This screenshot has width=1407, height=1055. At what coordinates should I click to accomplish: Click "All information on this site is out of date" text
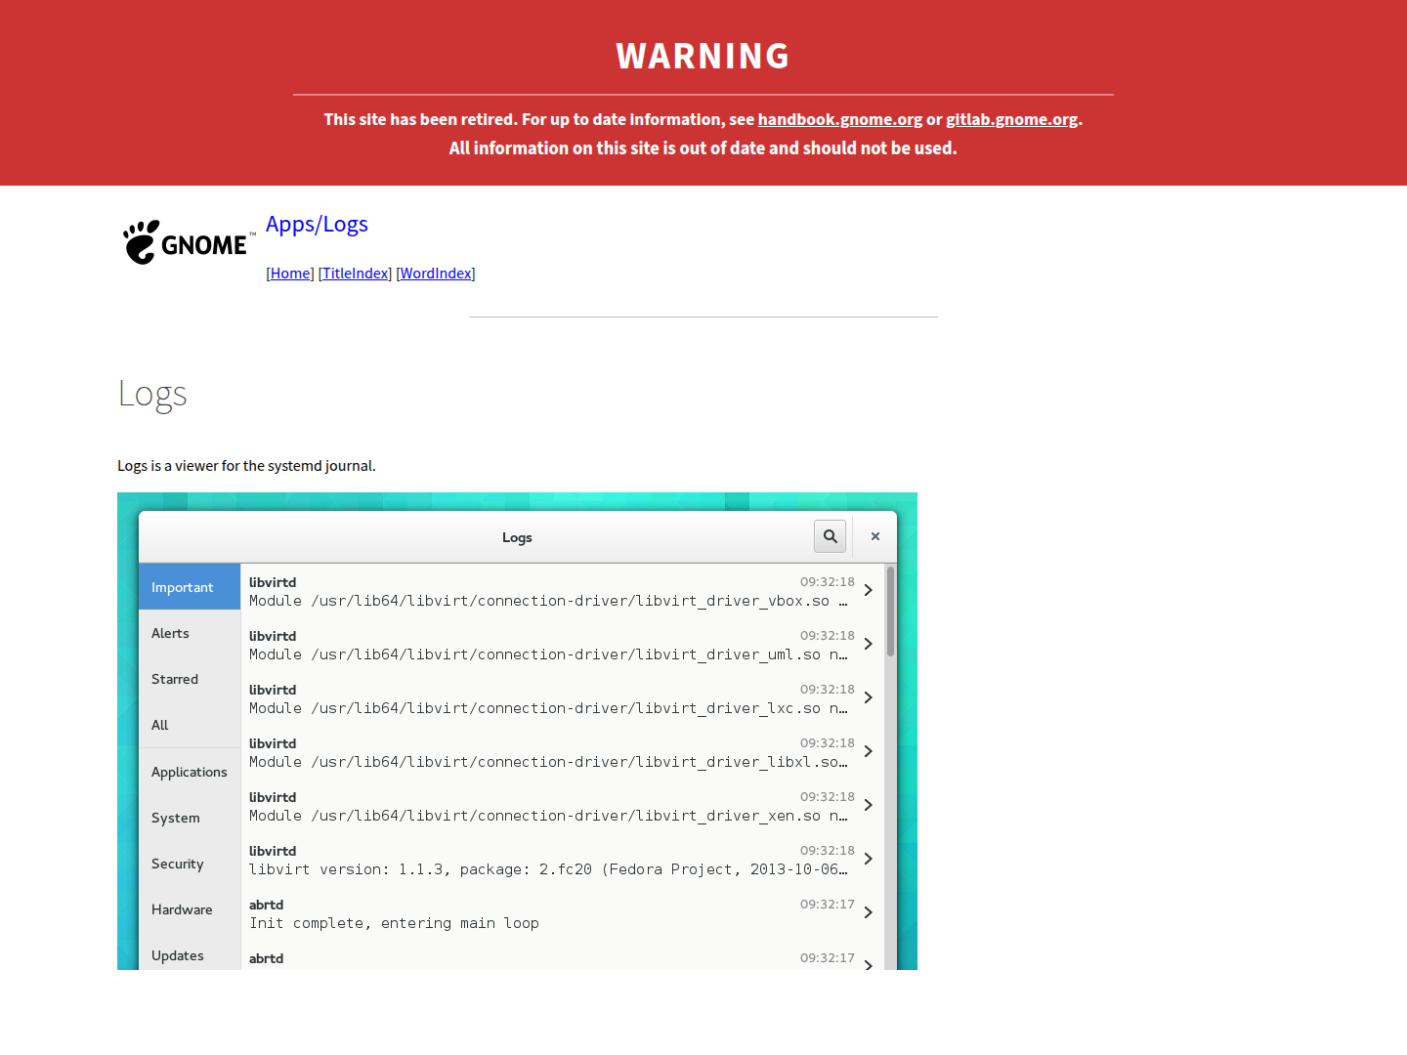click(x=703, y=148)
